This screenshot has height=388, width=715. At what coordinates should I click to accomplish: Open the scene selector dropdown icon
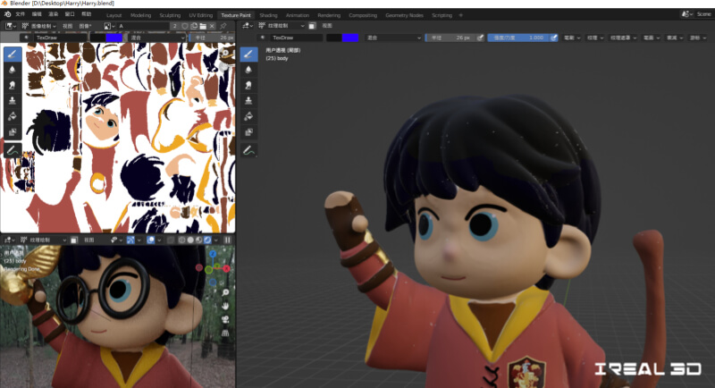point(687,14)
